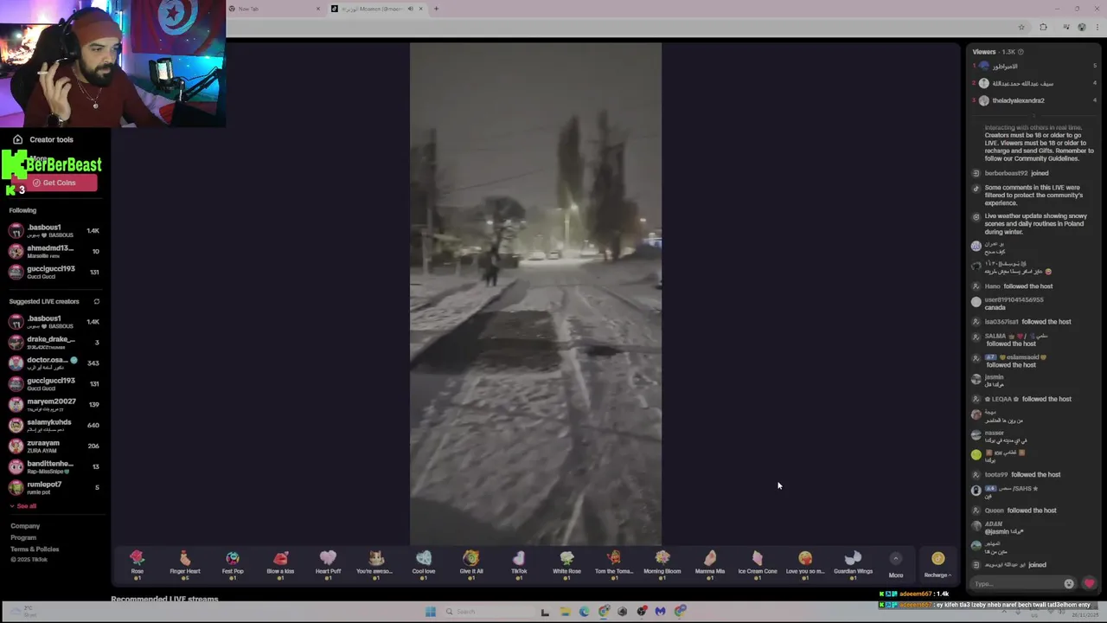This screenshot has width=1107, height=623.
Task: Tap the heart like button in chat
Action: [1090, 583]
